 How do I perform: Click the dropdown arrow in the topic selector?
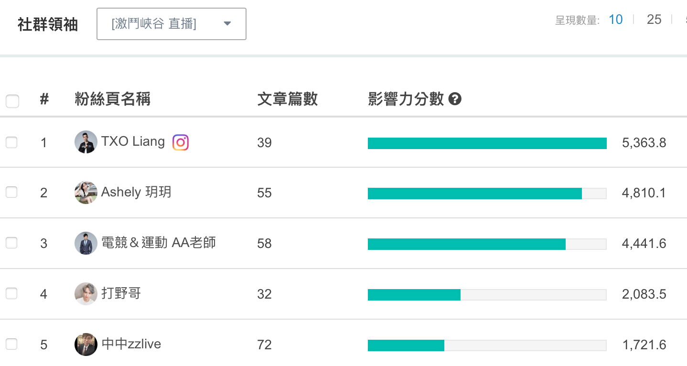coord(227,24)
